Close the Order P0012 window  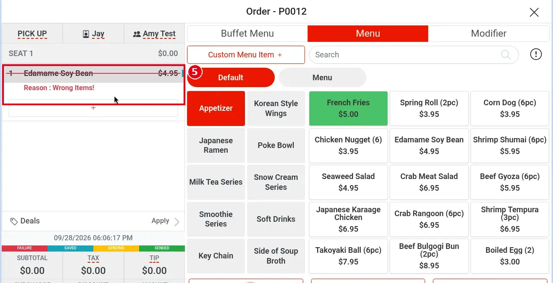click(534, 12)
